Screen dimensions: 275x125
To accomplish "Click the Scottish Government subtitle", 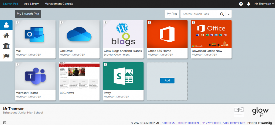I will pyautogui.click(x=117, y=55).
